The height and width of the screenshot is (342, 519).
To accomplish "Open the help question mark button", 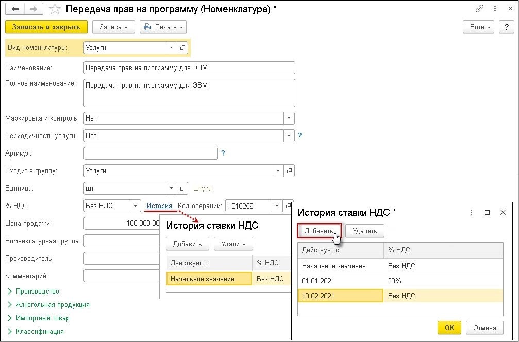I will (506, 27).
